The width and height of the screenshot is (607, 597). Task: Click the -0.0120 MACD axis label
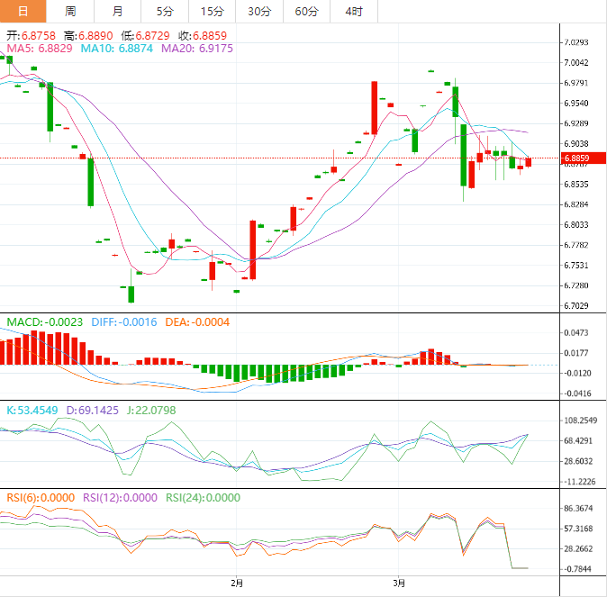click(576, 373)
